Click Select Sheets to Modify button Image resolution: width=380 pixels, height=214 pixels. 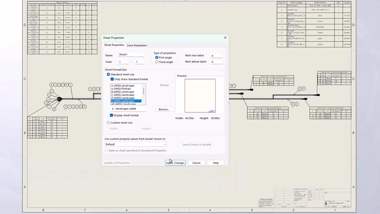[x=197, y=145]
